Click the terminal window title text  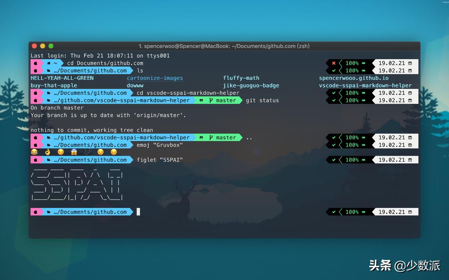click(x=224, y=46)
